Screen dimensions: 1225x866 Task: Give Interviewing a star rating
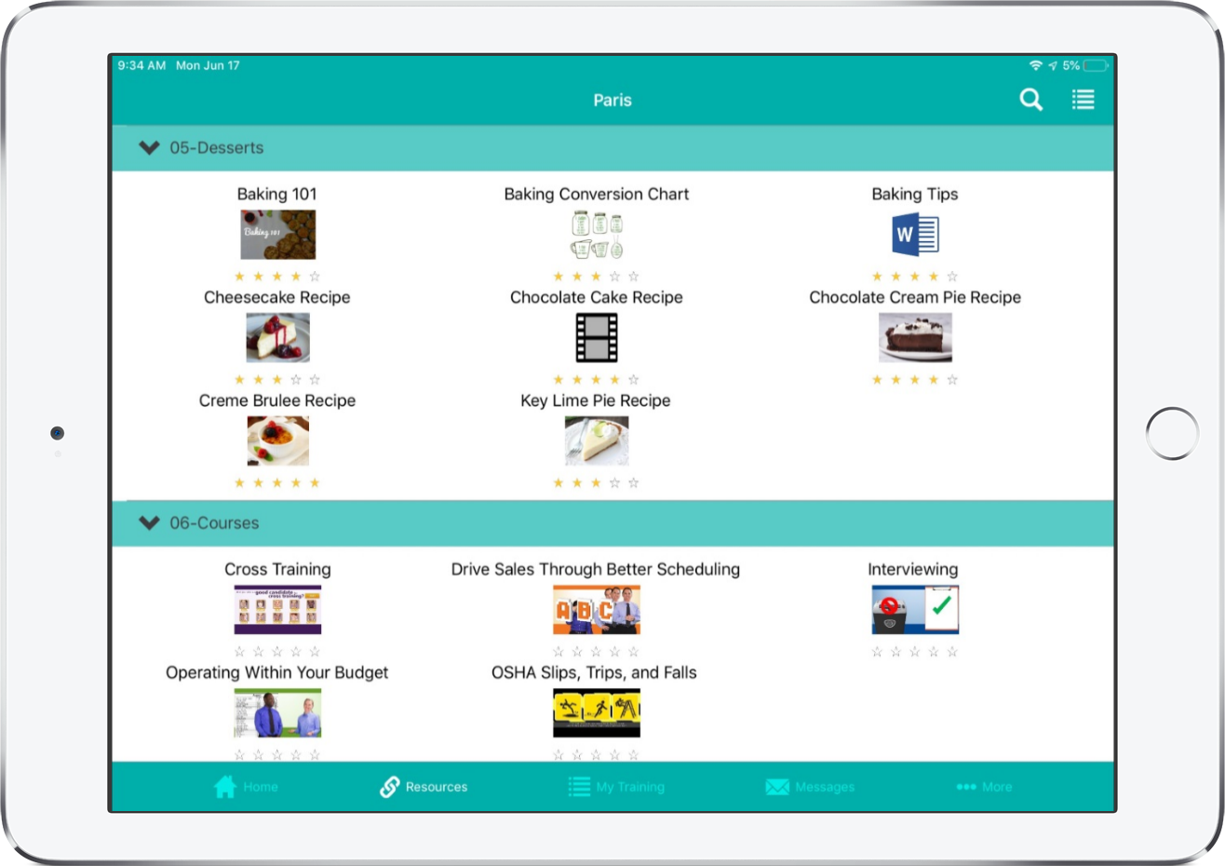point(915,652)
